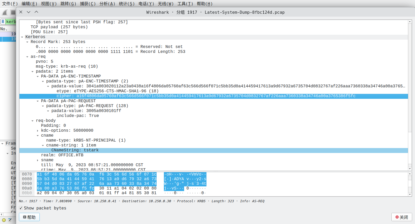Screen dimensions: 415x224
Task: Open the 统计(S) menu
Action: pyautogui.click(x=126, y=4)
